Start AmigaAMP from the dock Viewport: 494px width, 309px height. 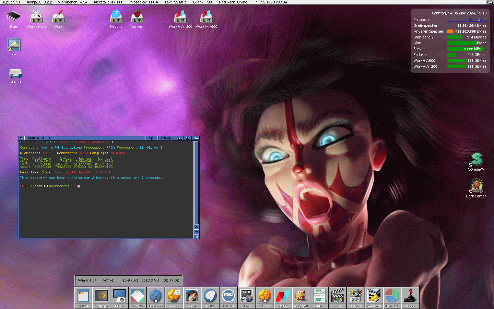(301, 297)
